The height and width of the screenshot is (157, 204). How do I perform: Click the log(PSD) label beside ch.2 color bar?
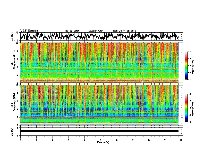(x=193, y=109)
